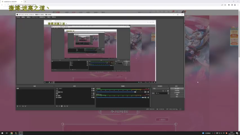Click Chrome share page icon
This screenshot has height=135, width=240.
click(222, 5)
